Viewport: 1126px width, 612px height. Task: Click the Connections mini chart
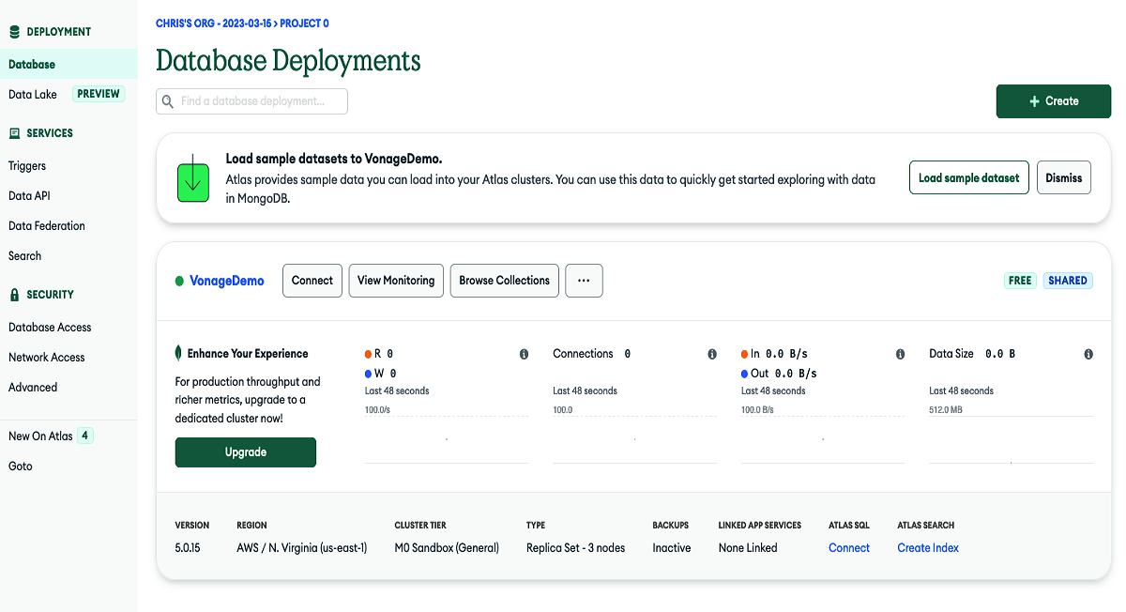coord(634,439)
